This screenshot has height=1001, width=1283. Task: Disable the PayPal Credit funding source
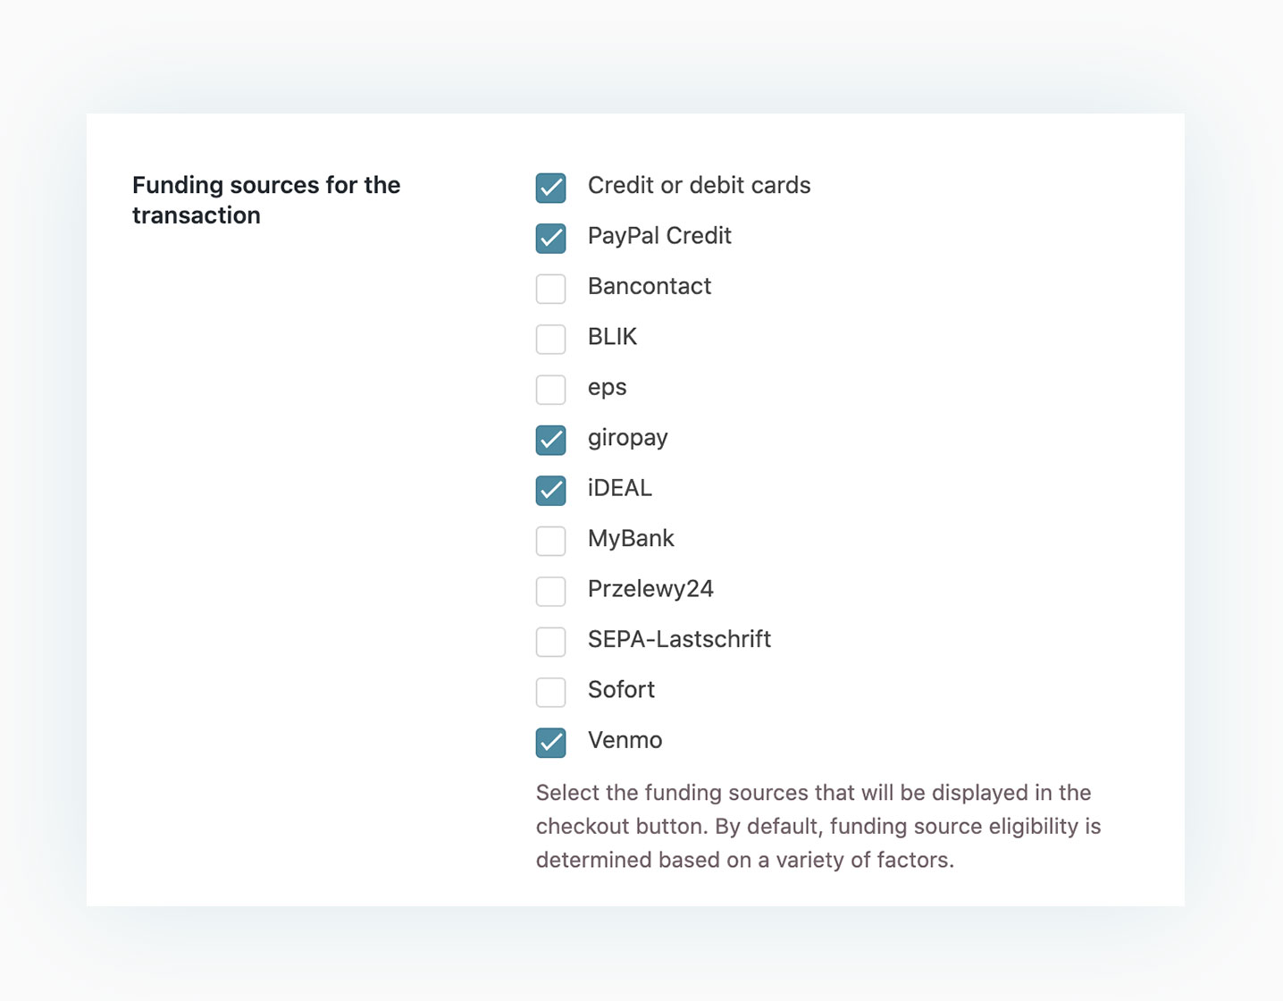click(x=550, y=238)
